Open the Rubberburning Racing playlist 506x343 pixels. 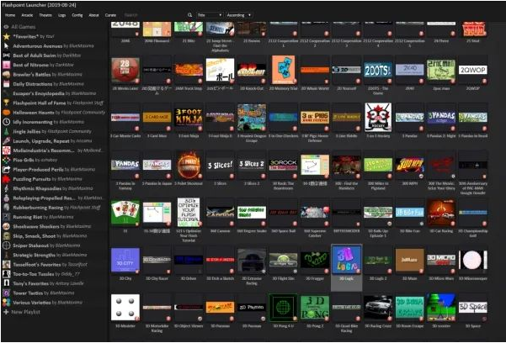54,208
